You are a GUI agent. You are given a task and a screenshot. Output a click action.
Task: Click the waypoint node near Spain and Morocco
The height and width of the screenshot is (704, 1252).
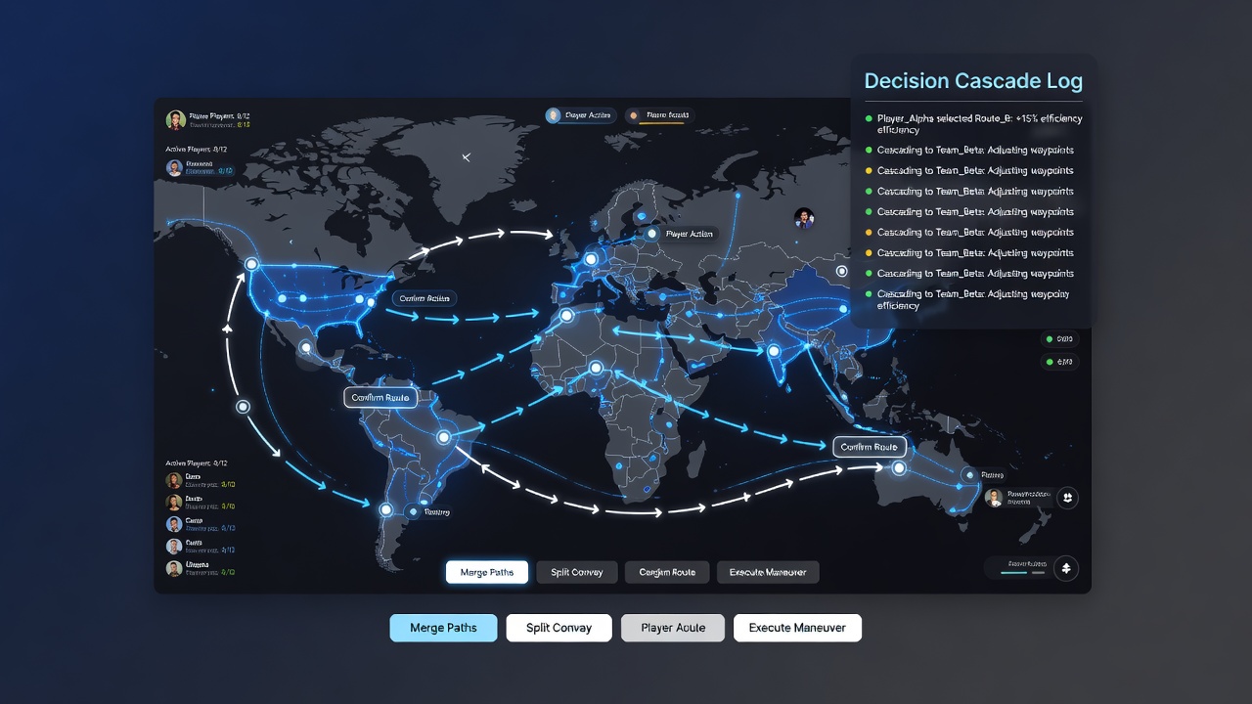(565, 315)
